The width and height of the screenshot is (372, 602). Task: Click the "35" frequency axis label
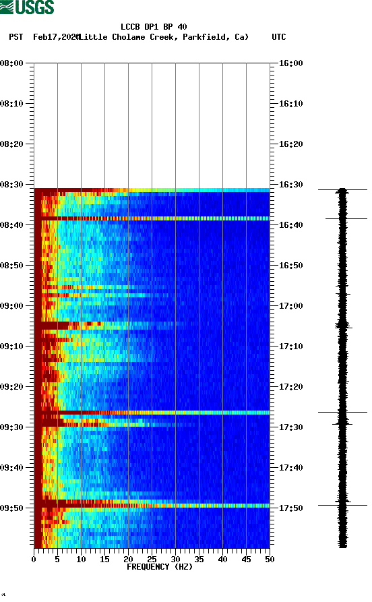point(199,560)
